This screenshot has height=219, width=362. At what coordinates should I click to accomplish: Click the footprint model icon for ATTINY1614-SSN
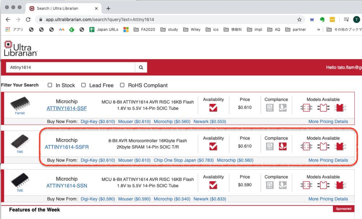point(323,185)
